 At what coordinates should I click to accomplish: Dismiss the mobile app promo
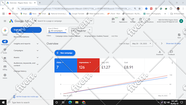coord(41,97)
